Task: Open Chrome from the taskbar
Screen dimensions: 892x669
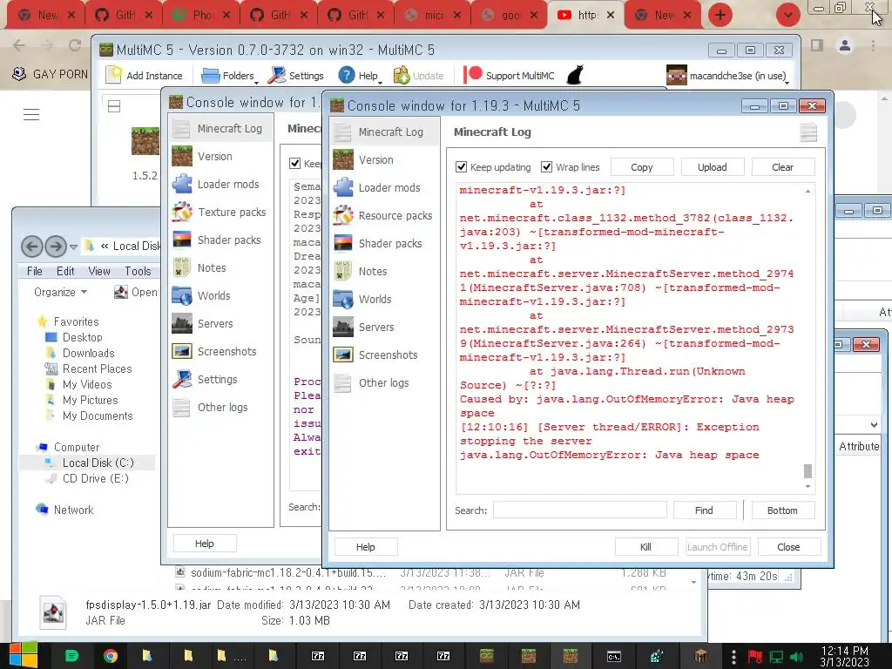Action: click(111, 656)
